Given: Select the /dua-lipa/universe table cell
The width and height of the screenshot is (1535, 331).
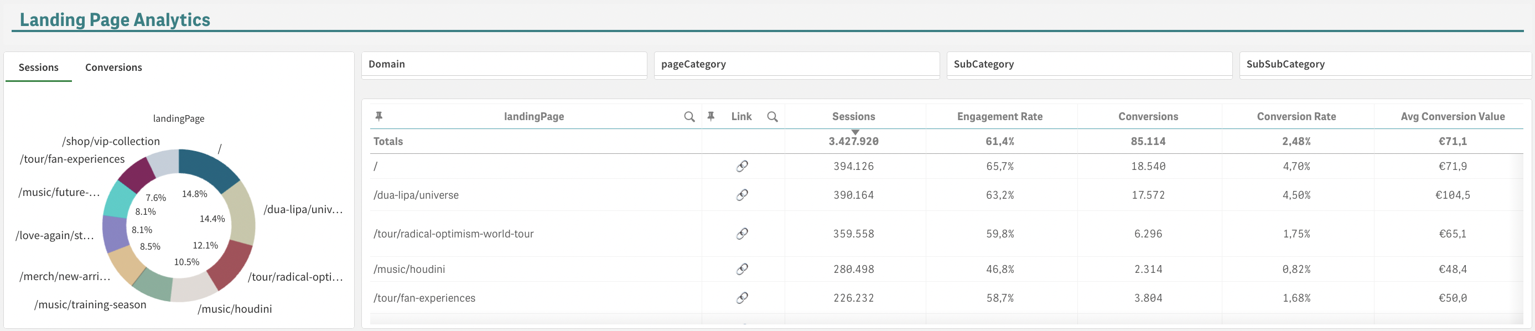Looking at the screenshot, I should click(416, 195).
